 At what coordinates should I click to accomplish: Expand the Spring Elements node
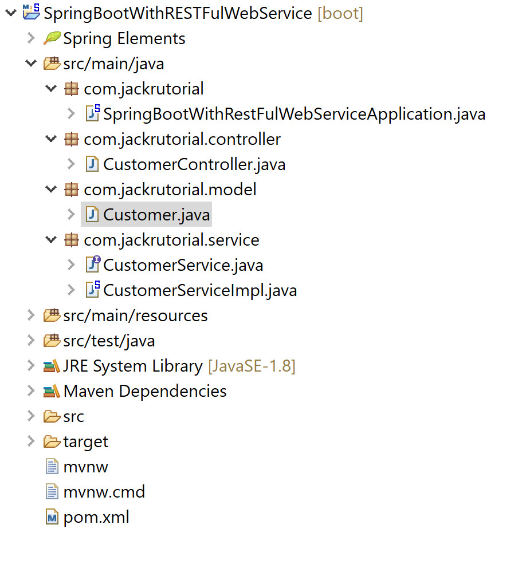pos(30,38)
